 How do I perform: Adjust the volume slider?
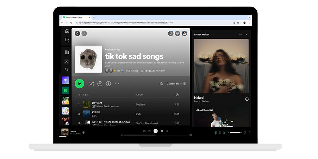click(x=236, y=133)
